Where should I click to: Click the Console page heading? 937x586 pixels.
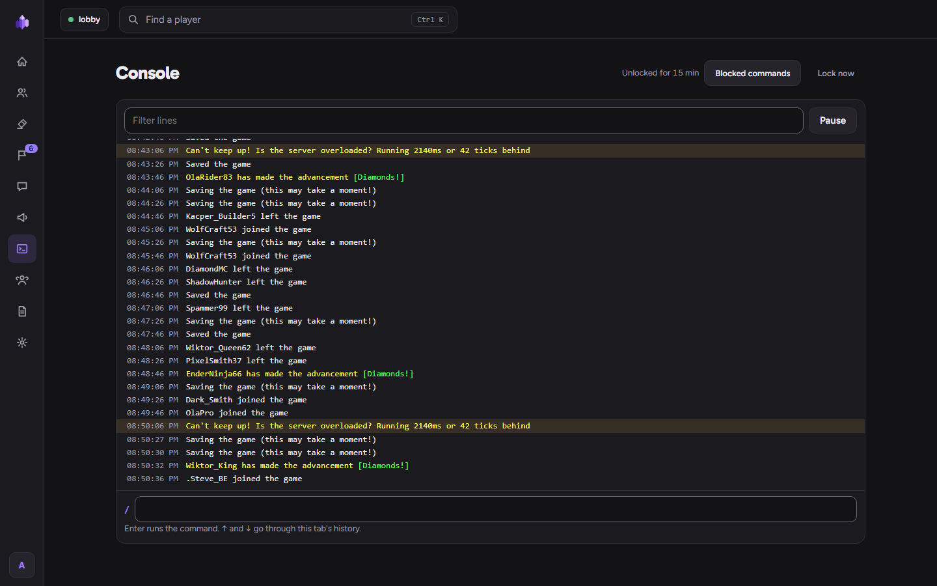pyautogui.click(x=148, y=73)
